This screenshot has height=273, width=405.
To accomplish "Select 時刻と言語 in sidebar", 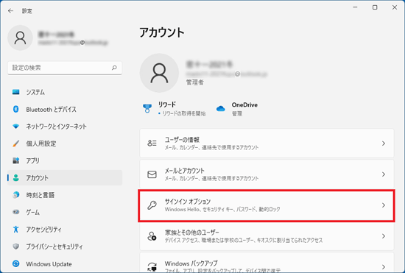I will click(65, 195).
